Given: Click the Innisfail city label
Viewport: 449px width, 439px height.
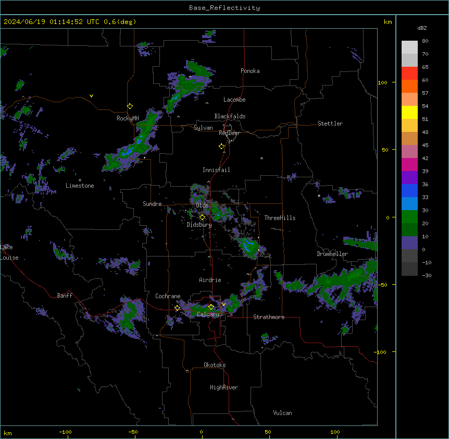Looking at the screenshot, I should point(216,170).
